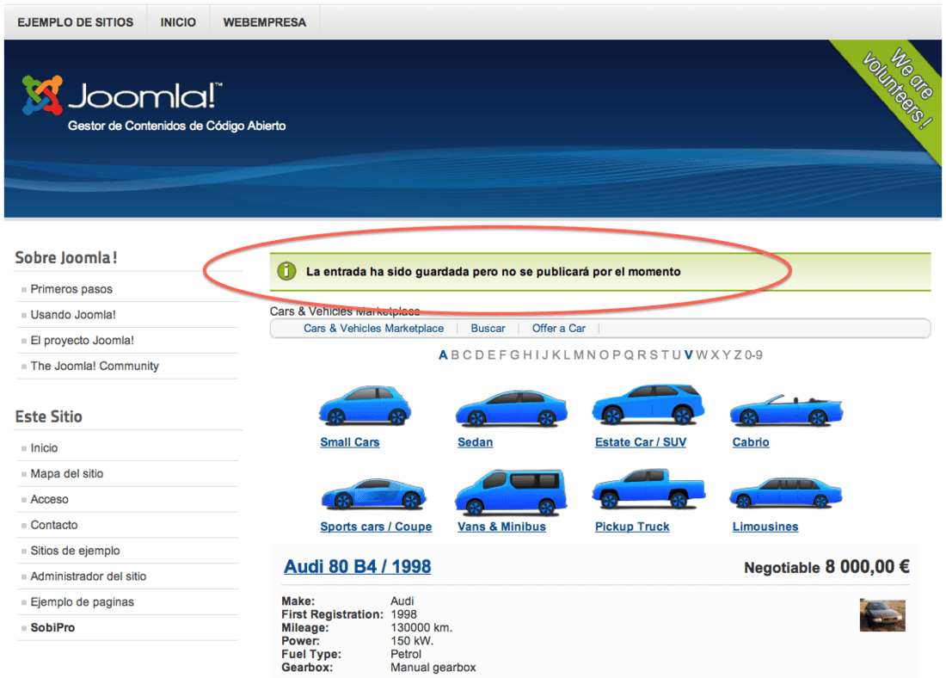Open Cars & Vehicles Marketplace menu link
The image size is (946, 678).
pyautogui.click(x=373, y=329)
